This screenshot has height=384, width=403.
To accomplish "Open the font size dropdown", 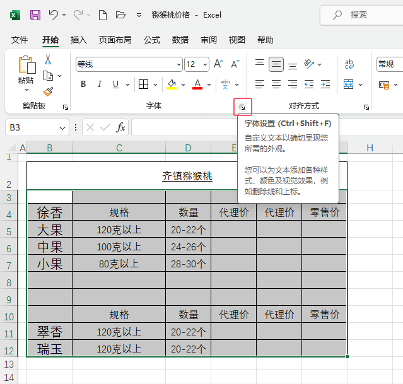I will pyautogui.click(x=205, y=64).
